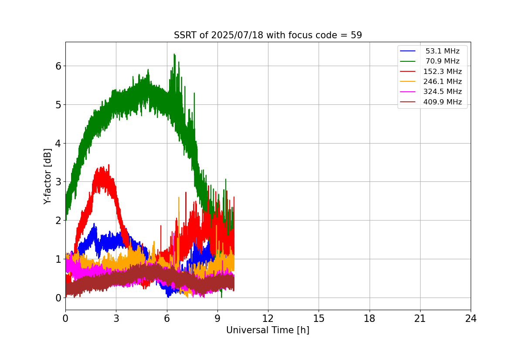This screenshot has height=348, width=523.
Task: Click the brown legend line for 409.9 MHz
Action: coord(408,102)
